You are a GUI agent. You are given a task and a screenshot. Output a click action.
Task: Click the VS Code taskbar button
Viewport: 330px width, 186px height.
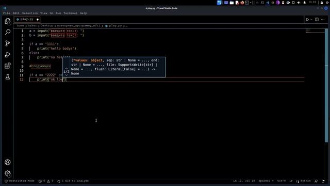pos(268,3)
